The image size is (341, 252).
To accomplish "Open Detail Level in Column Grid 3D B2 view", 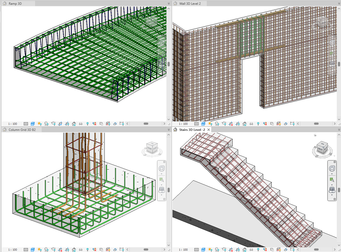I will click(26, 250).
